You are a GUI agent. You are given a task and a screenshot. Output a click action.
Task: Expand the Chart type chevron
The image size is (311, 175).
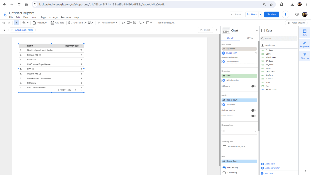pos(257,30)
